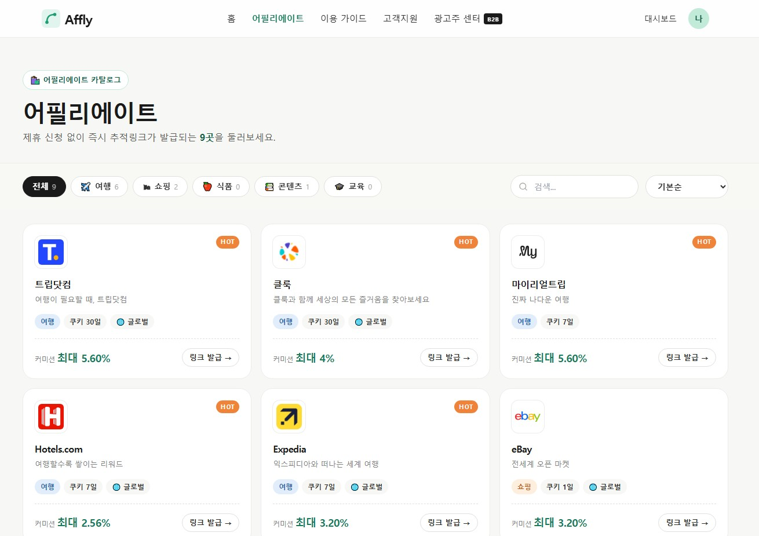Click the 마이리얼트립 card title
This screenshot has width=759, height=536.
tap(539, 285)
